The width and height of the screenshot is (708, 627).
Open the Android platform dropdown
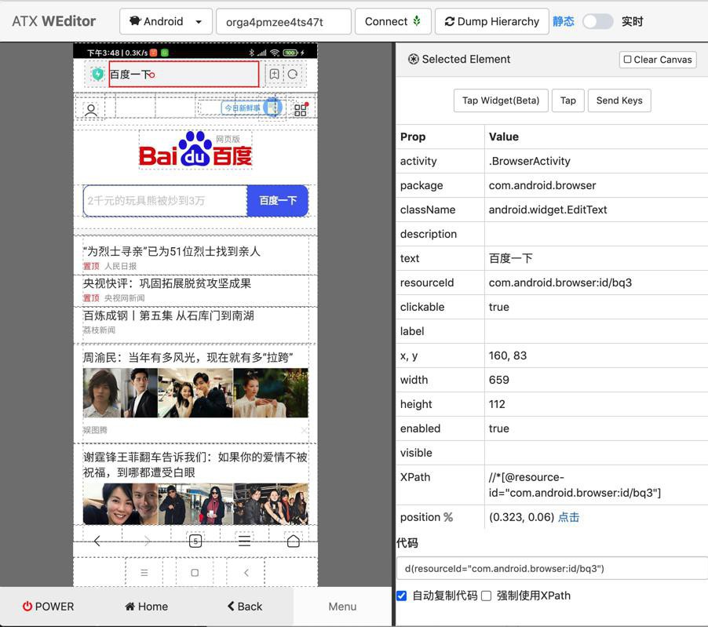point(166,21)
